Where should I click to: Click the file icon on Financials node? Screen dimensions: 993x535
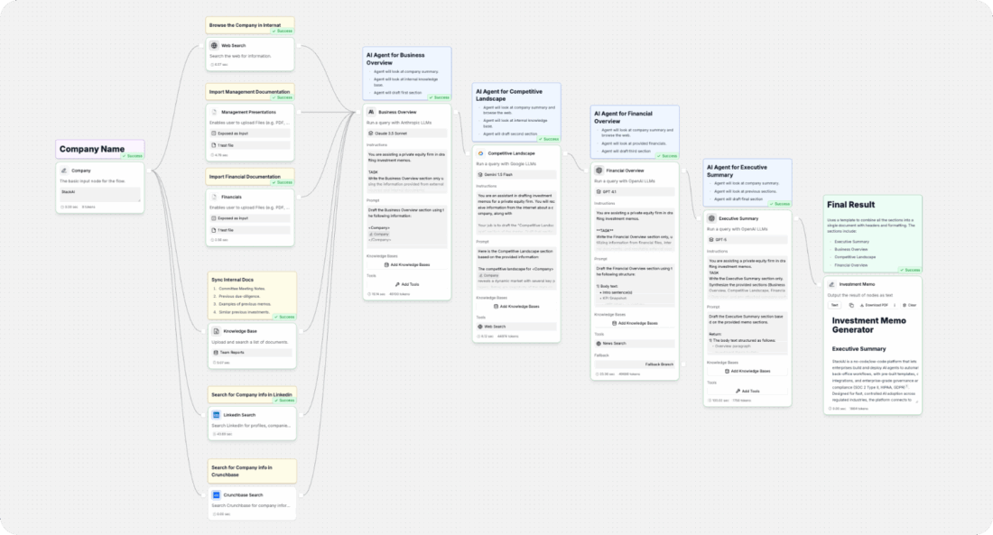click(214, 197)
